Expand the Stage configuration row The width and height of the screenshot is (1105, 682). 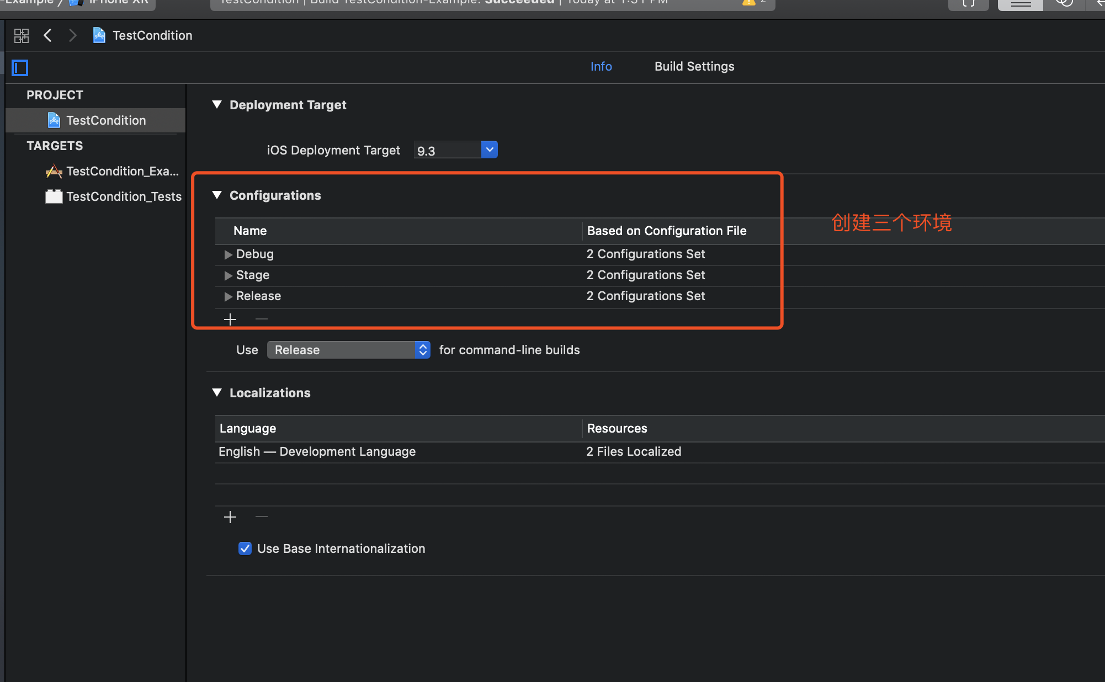pyautogui.click(x=228, y=275)
